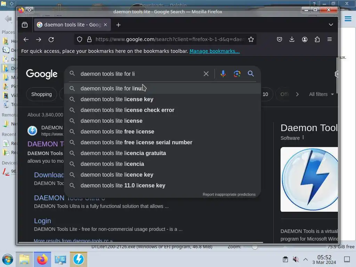Select suggestion free license serial number

[162, 142]
